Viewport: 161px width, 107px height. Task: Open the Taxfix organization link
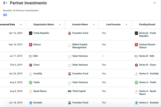[x=36, y=82]
